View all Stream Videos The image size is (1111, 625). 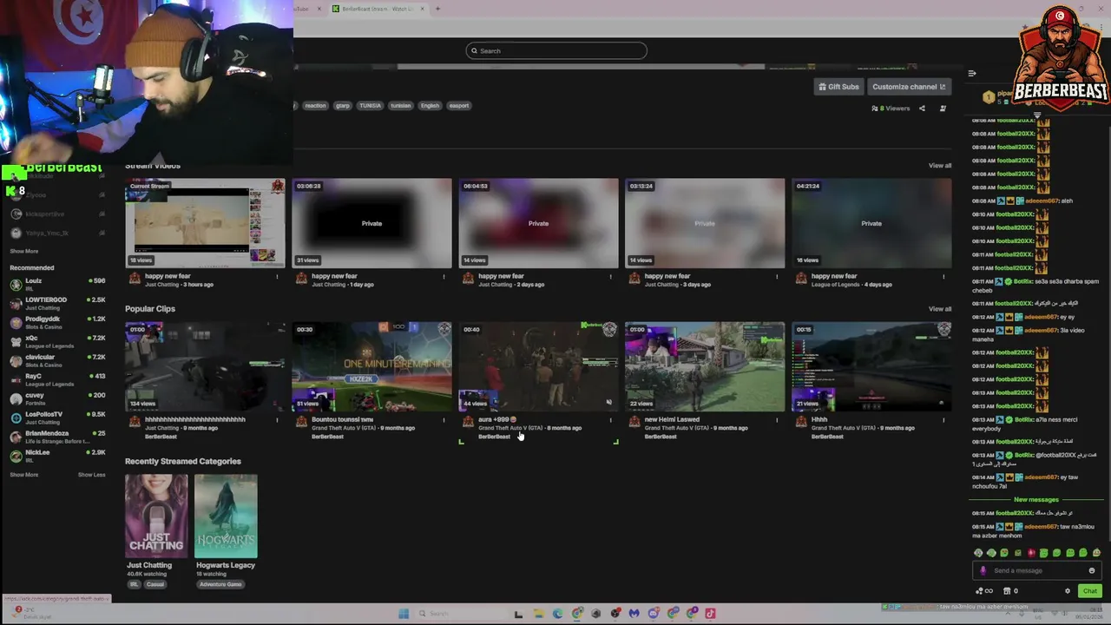pos(940,166)
